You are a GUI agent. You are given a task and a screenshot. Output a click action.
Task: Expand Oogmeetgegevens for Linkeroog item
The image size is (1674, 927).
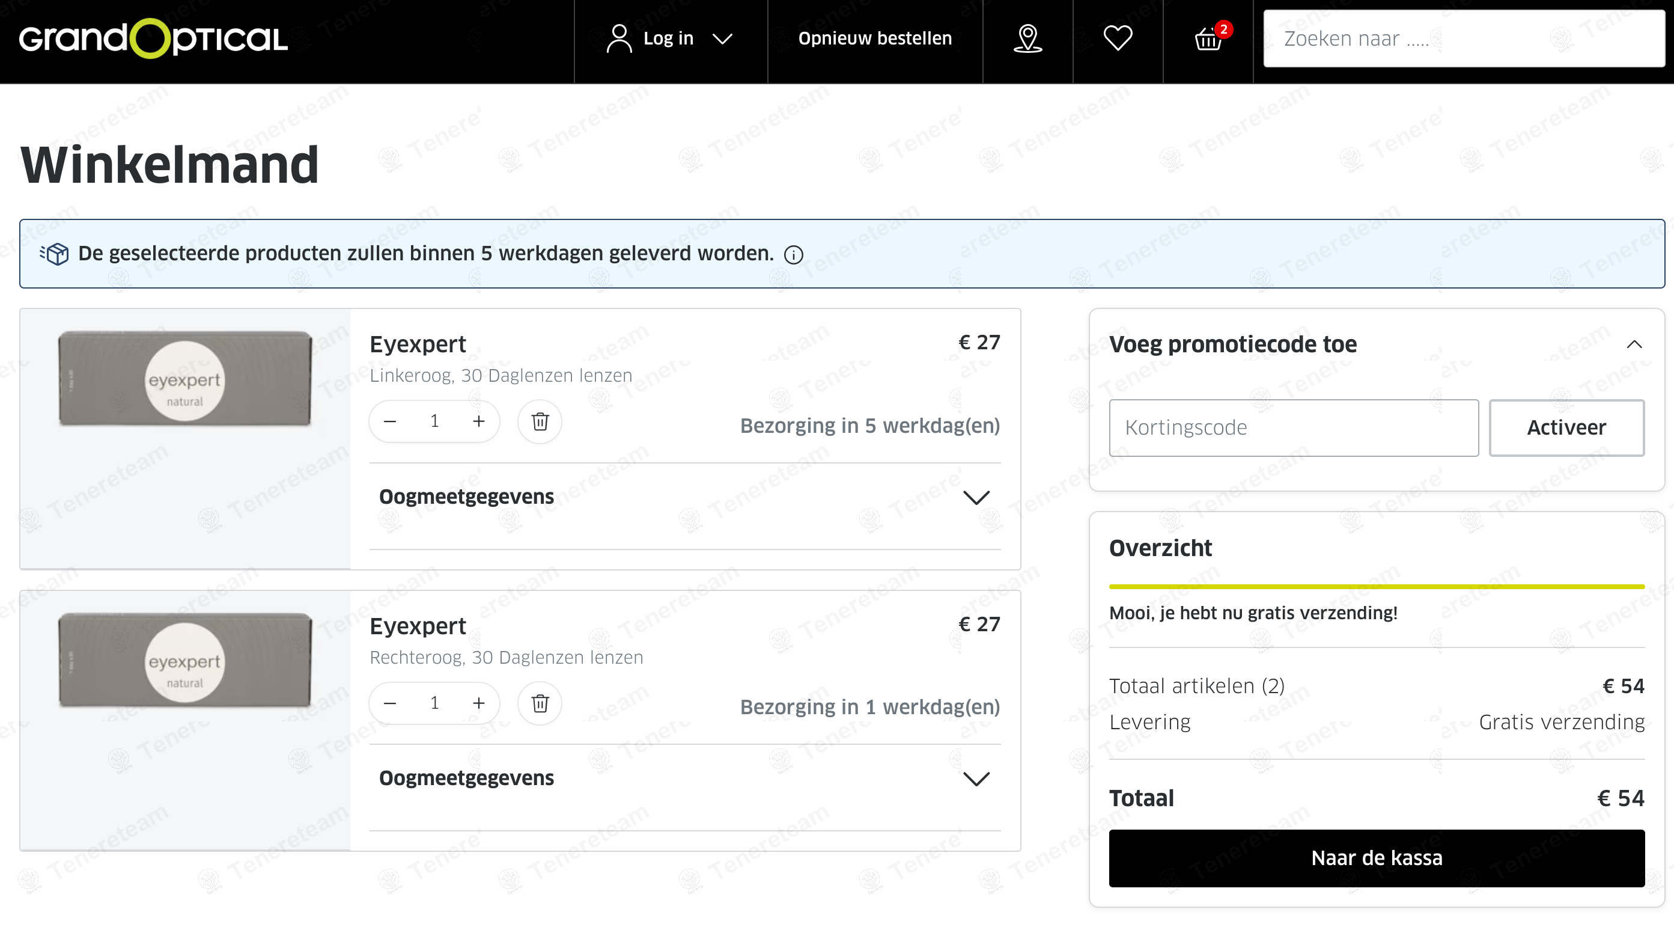pos(685,497)
